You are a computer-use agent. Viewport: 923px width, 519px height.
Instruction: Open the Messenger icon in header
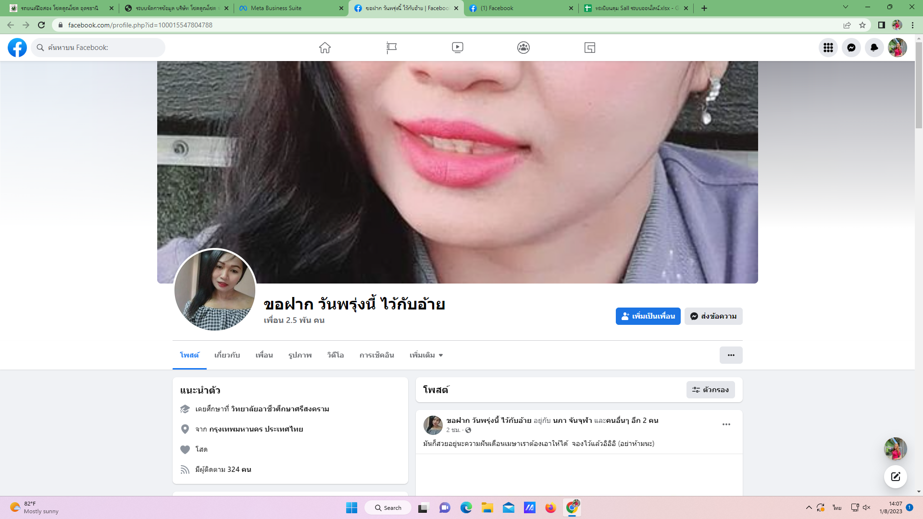[x=851, y=48]
